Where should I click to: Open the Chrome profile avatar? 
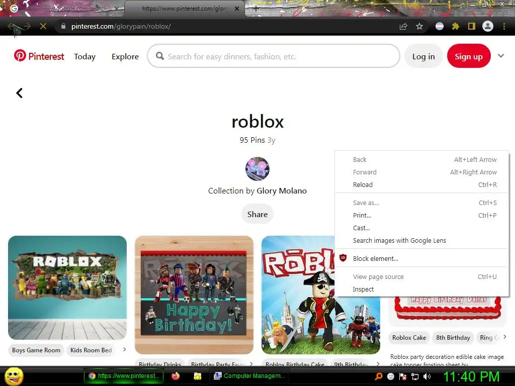488,26
